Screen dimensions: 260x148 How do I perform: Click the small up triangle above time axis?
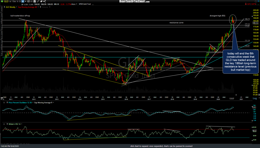[x=236, y=95]
